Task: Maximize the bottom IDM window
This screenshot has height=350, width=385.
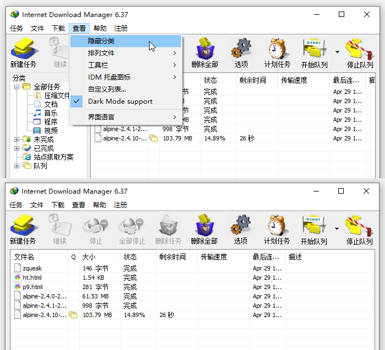Action: 341,191
